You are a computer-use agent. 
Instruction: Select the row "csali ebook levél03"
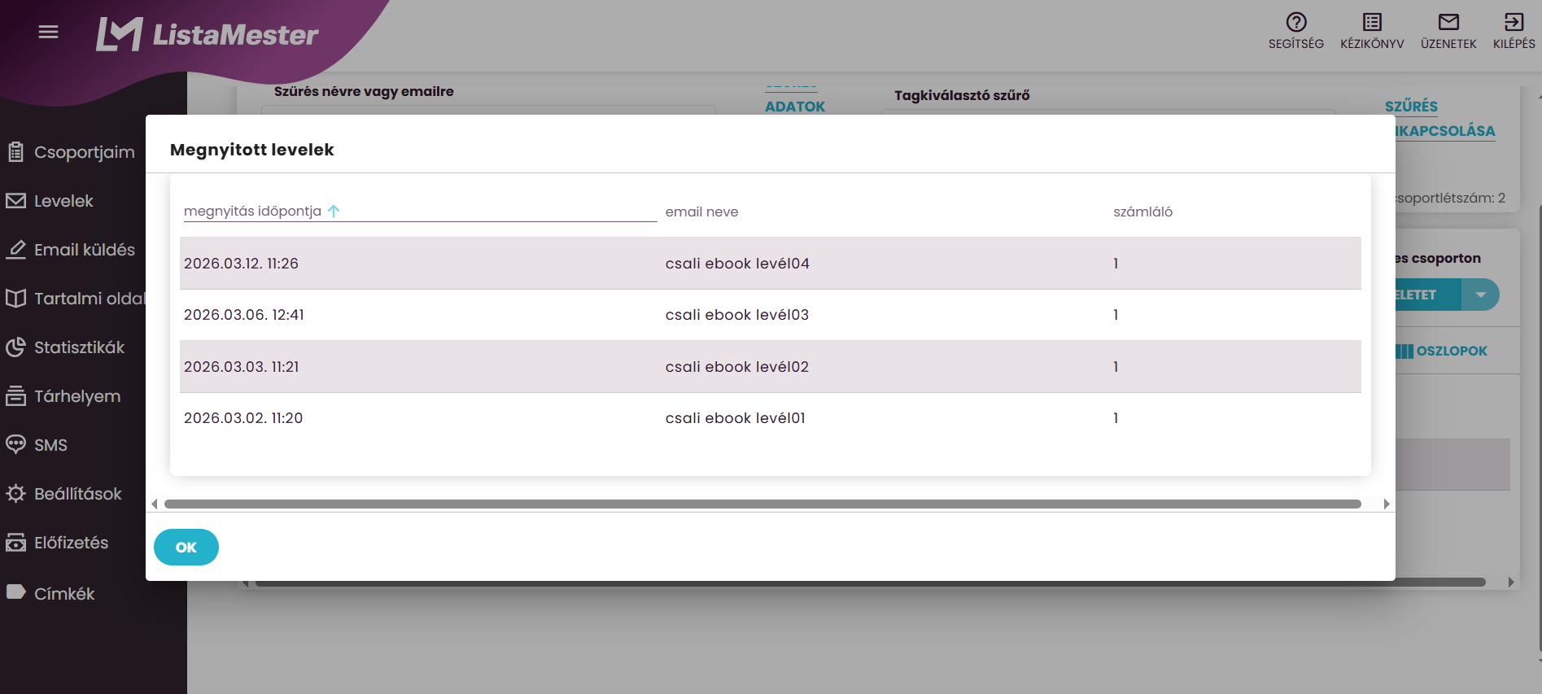tap(770, 315)
